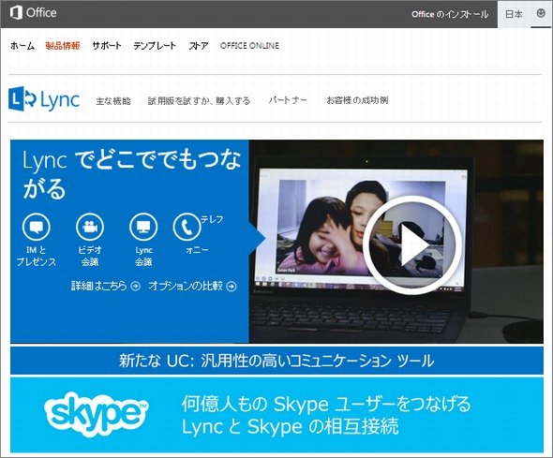Image resolution: width=553 pixels, height=458 pixels.
Task: Play the Lync promo video
Action: click(x=412, y=245)
